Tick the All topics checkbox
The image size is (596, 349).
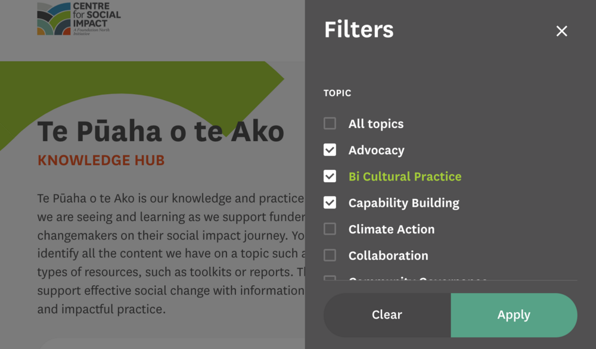coord(330,124)
